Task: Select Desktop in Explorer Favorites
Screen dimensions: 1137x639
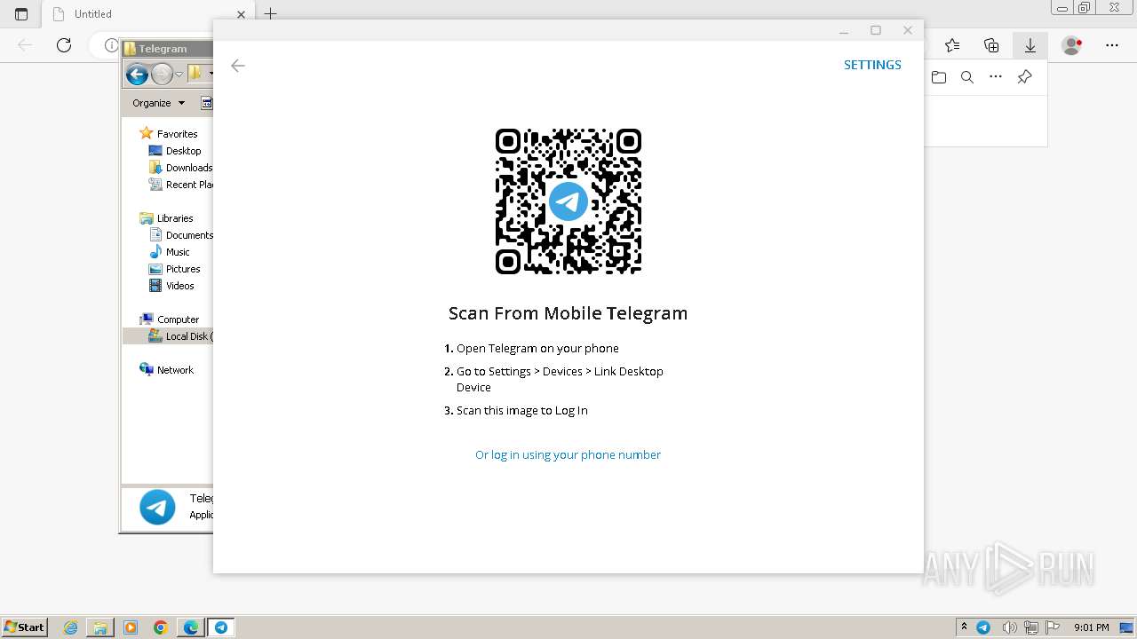Action: [x=183, y=151]
